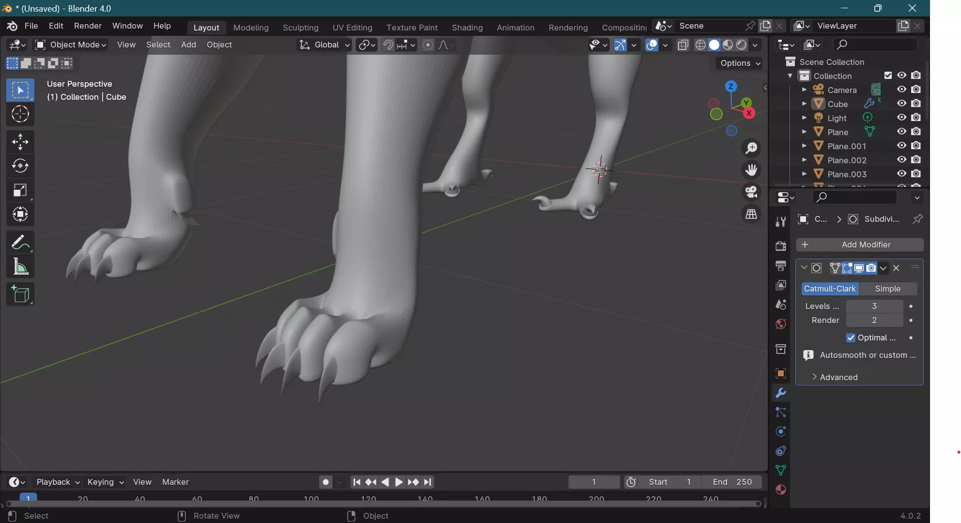This screenshot has height=523, width=961.
Task: Click the timeline frame 1 playhead
Action: click(28, 499)
